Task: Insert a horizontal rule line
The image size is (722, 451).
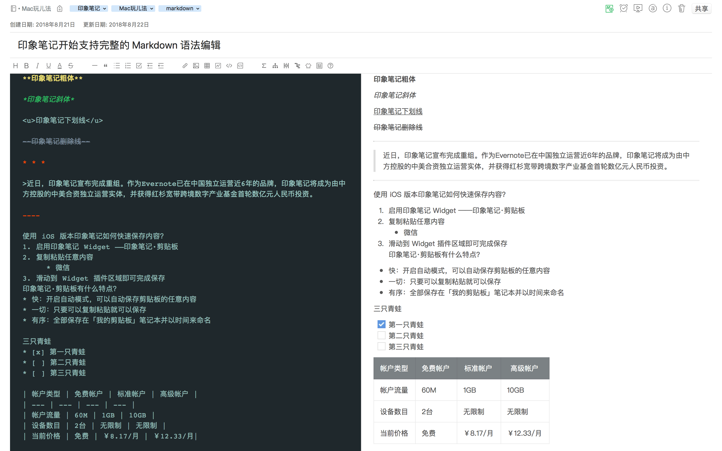Action: click(95, 66)
